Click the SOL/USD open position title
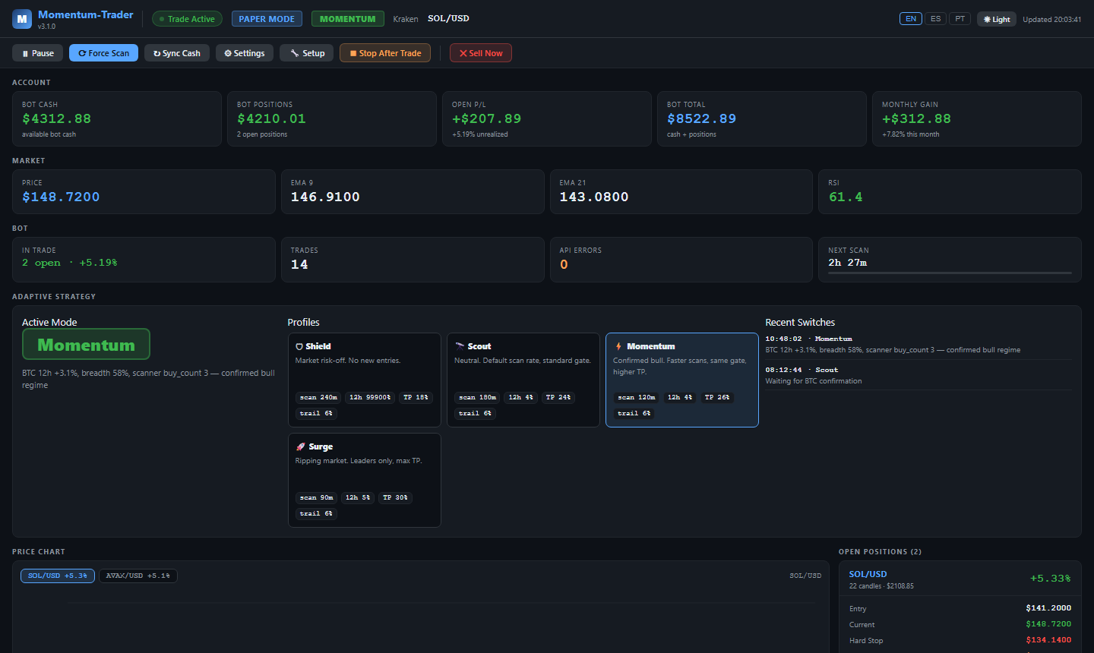Image resolution: width=1094 pixels, height=653 pixels. (868, 574)
